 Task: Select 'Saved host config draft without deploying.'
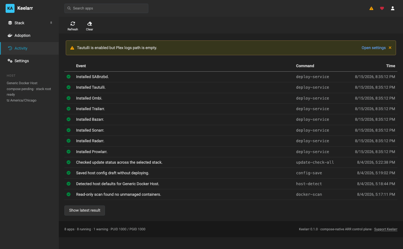[113, 173]
